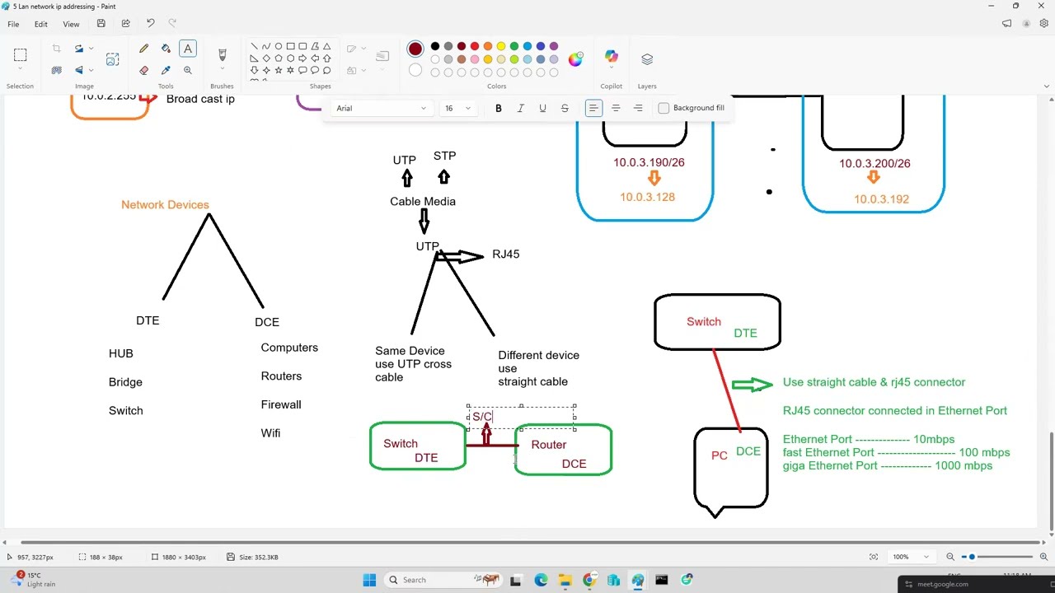Open Google Chrome from the taskbar

pos(588,580)
